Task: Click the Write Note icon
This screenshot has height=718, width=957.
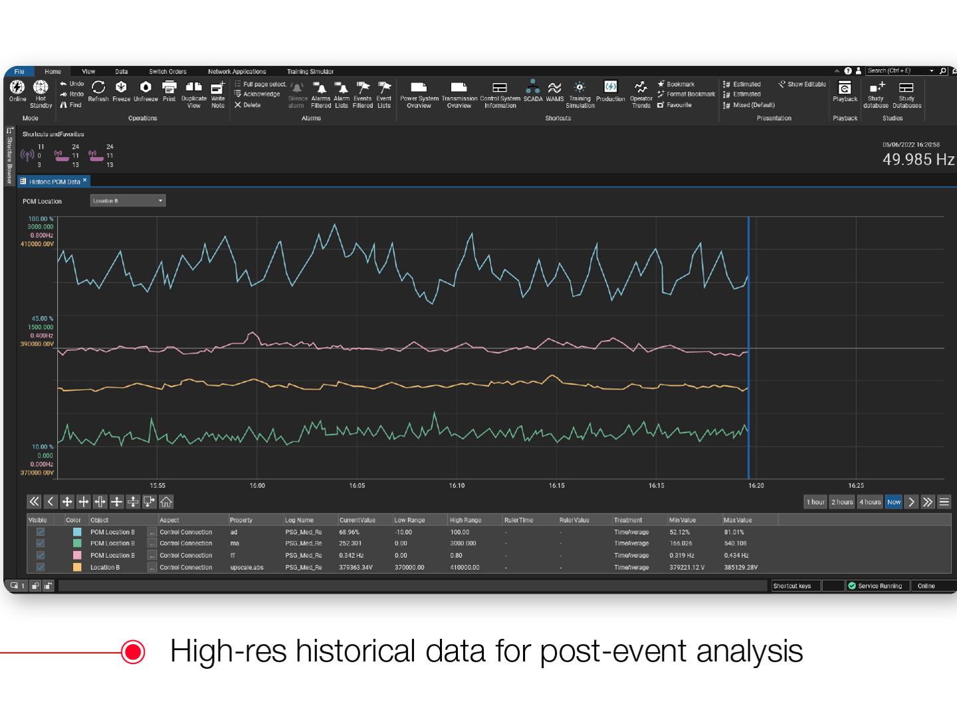Action: (x=218, y=87)
